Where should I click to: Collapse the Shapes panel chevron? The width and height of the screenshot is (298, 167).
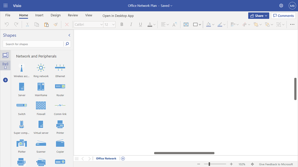click(69, 35)
